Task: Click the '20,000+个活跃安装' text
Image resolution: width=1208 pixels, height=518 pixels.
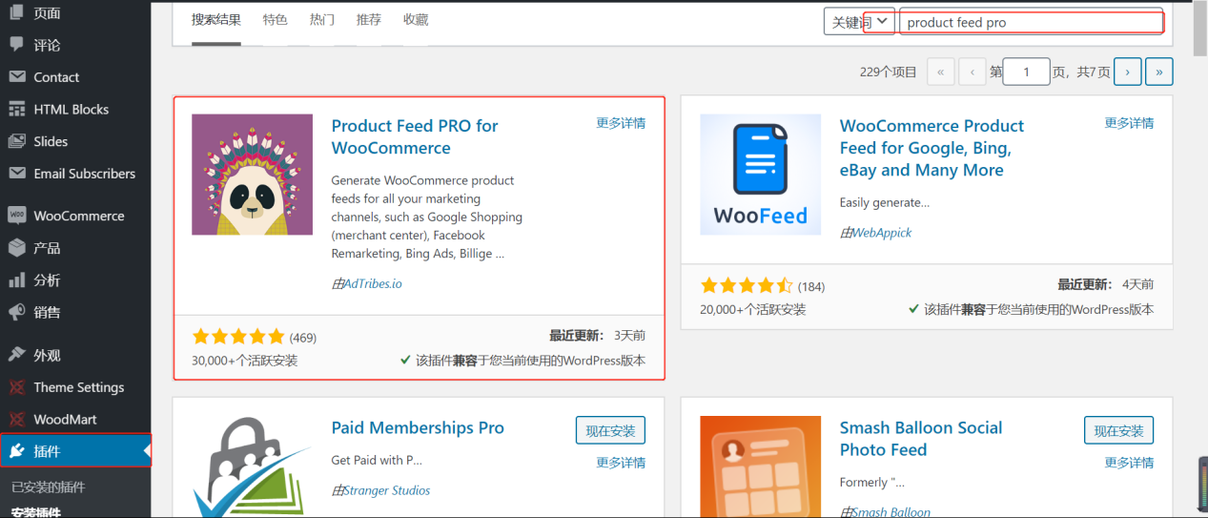Action: point(753,309)
